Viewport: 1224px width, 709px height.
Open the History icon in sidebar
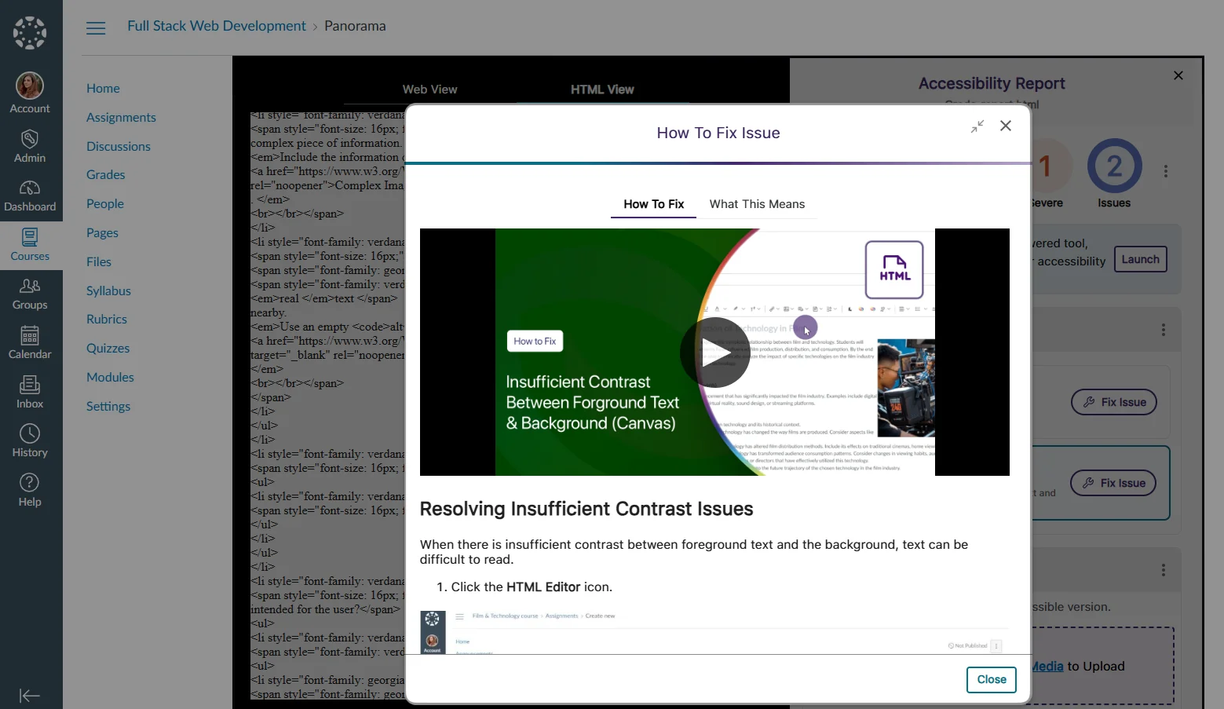(x=30, y=441)
